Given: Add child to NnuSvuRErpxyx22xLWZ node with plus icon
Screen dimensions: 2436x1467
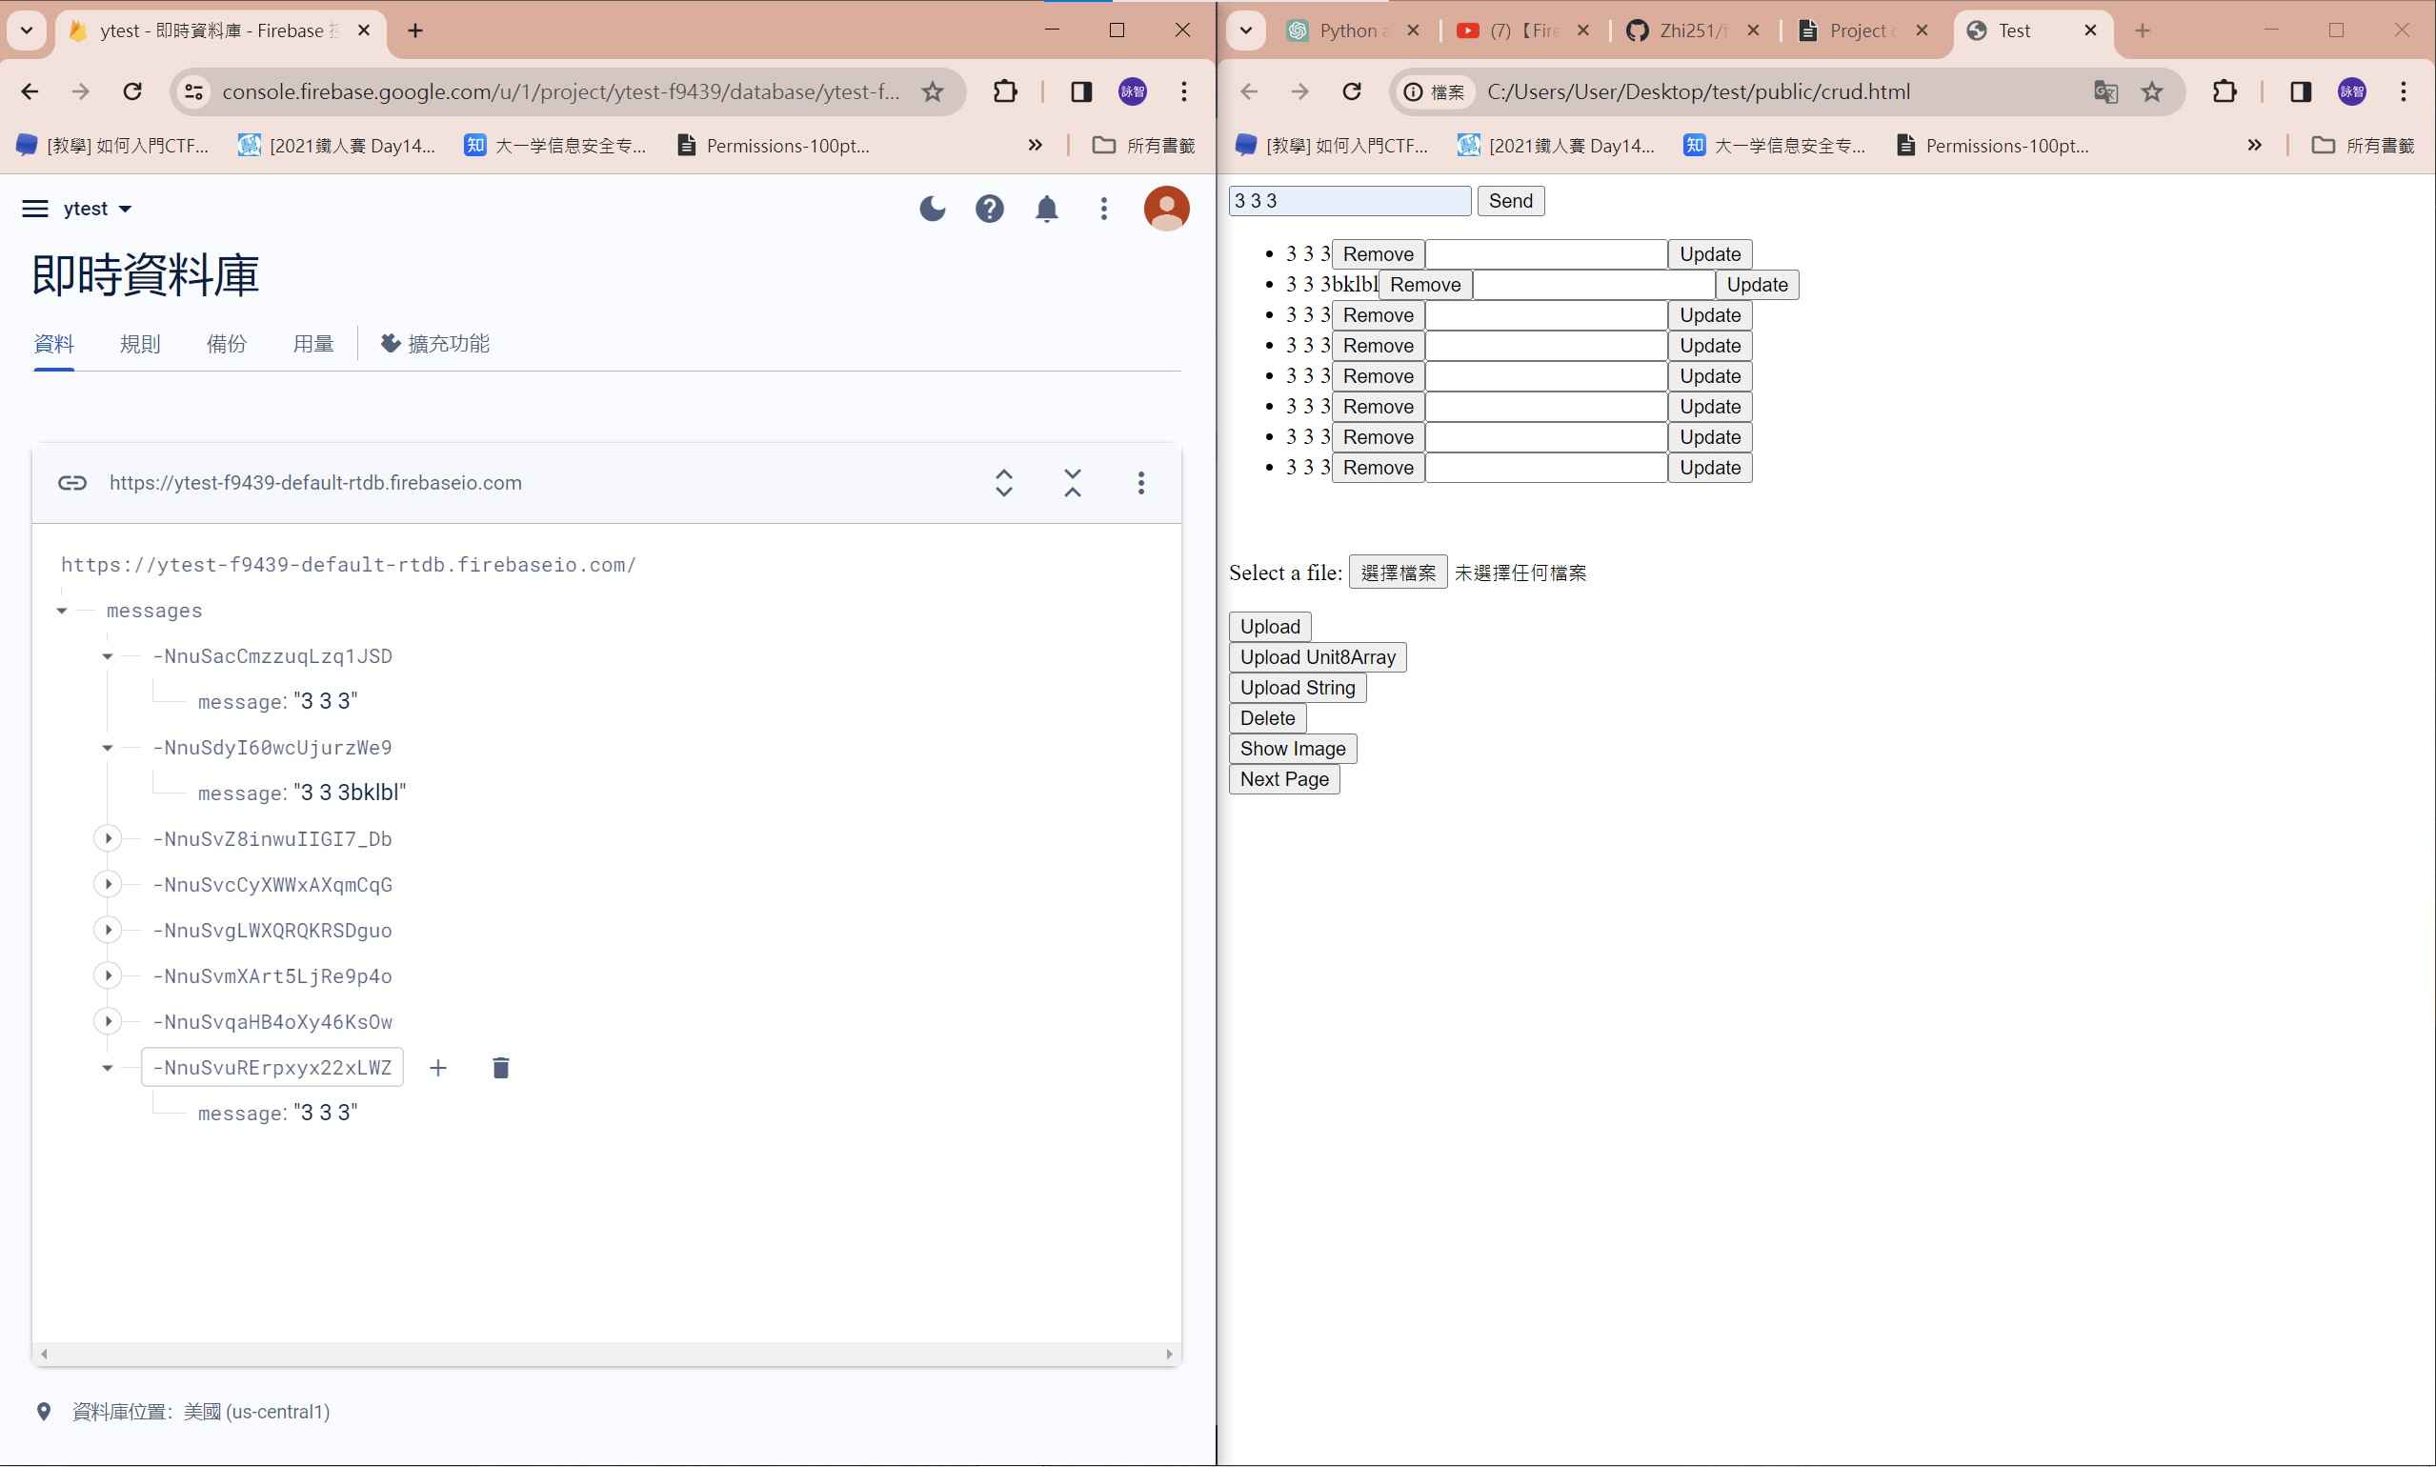Looking at the screenshot, I should [438, 1068].
